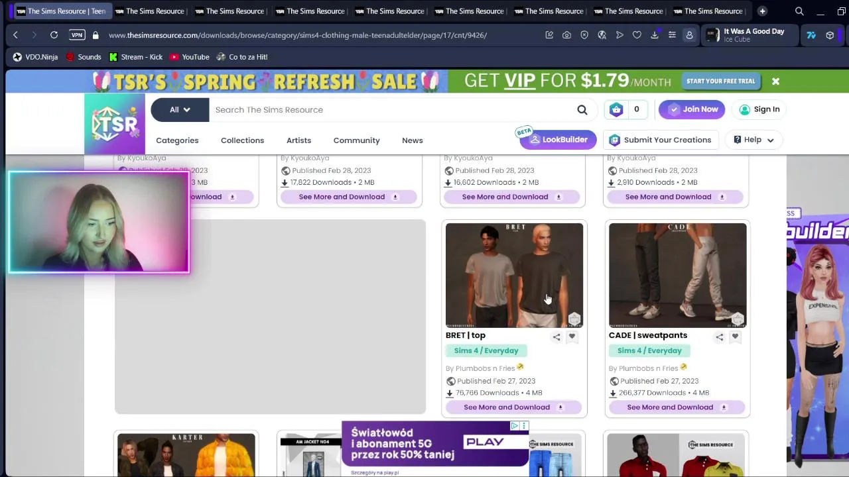Click the CADE | sweatpants title link
Image resolution: width=849 pixels, height=477 pixels.
pyautogui.click(x=648, y=335)
